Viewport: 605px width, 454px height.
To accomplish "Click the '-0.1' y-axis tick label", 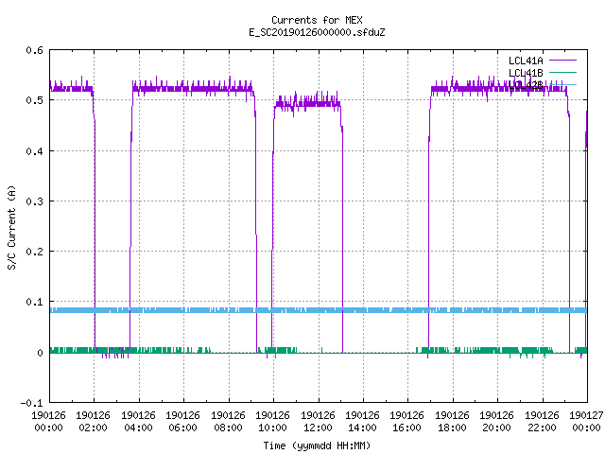I will point(31,403).
